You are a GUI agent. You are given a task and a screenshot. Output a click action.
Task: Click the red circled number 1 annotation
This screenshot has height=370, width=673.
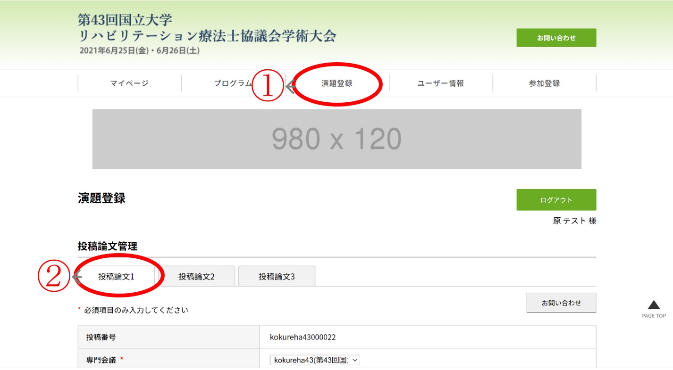tap(268, 86)
